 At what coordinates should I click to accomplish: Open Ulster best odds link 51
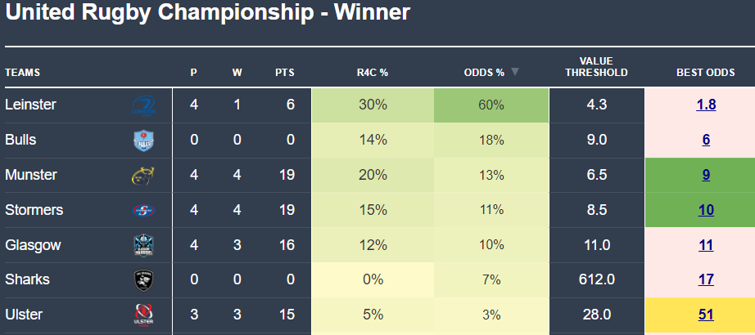pyautogui.click(x=706, y=315)
